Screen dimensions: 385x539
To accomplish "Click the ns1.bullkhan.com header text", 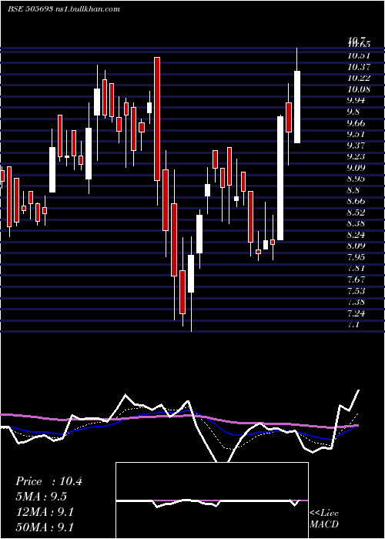I will pos(87,9).
